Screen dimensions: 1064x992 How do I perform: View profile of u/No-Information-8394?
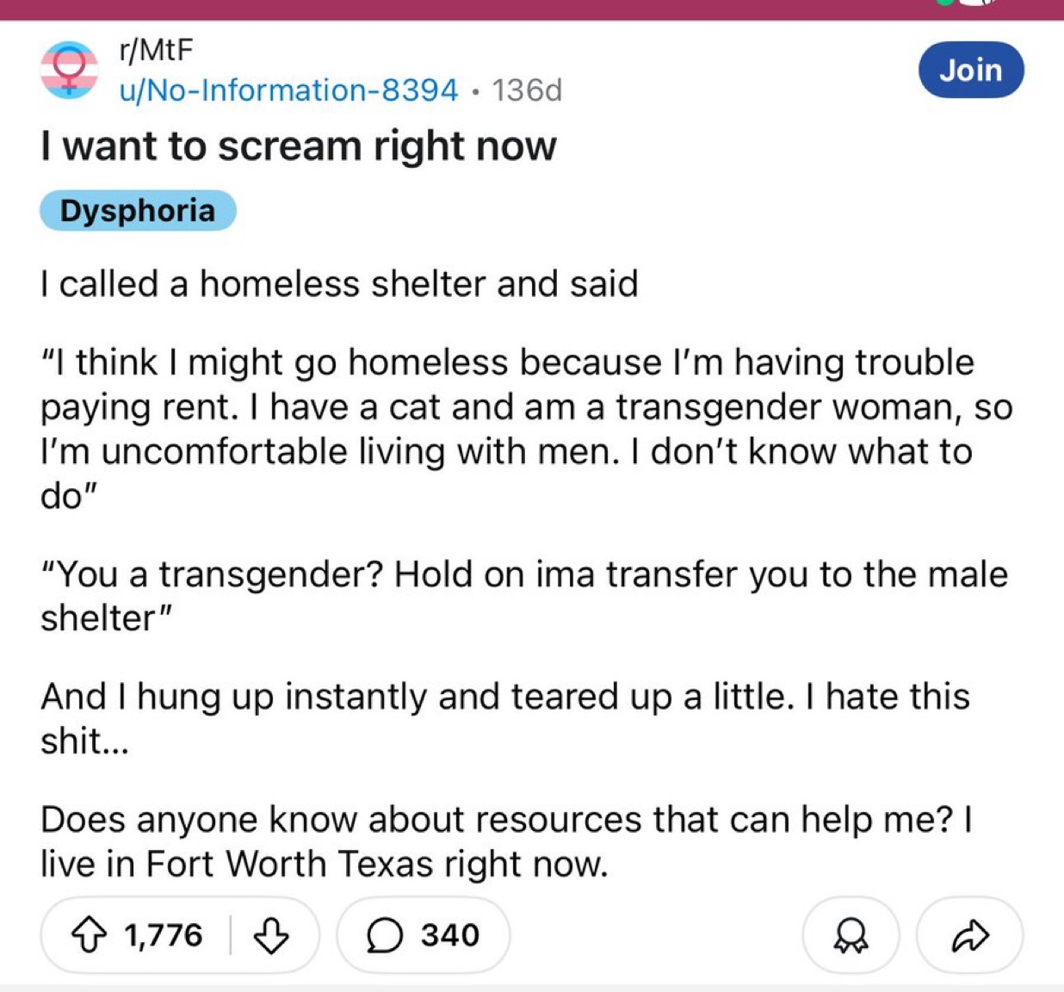(x=288, y=90)
